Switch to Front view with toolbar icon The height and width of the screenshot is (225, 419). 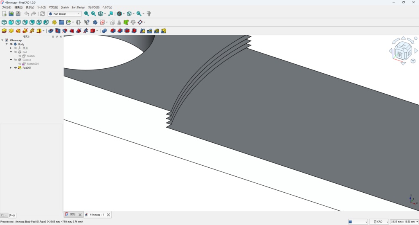(x=11, y=22)
